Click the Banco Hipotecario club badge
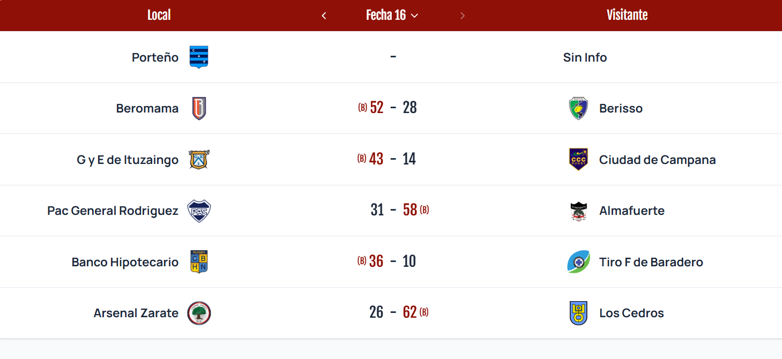Image resolution: width=782 pixels, height=359 pixels. tap(199, 262)
